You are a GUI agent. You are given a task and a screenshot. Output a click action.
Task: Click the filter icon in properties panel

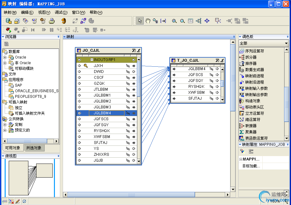pyautogui.click(x=242, y=151)
